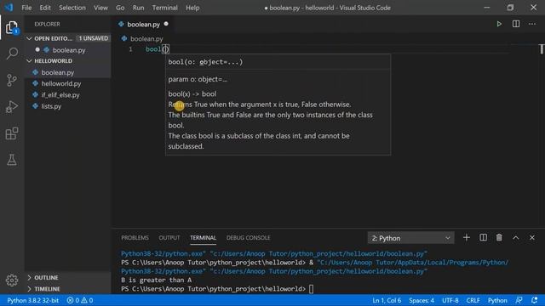The image size is (545, 306).
Task: Split the terminal panel
Action: pos(483,238)
